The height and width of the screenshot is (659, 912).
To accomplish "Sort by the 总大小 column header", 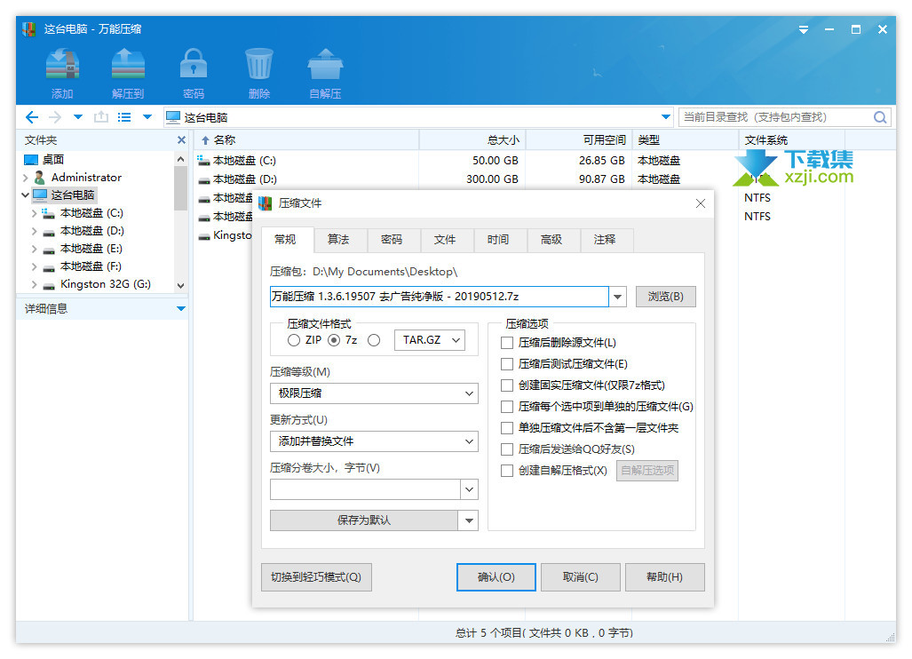I will [x=472, y=140].
